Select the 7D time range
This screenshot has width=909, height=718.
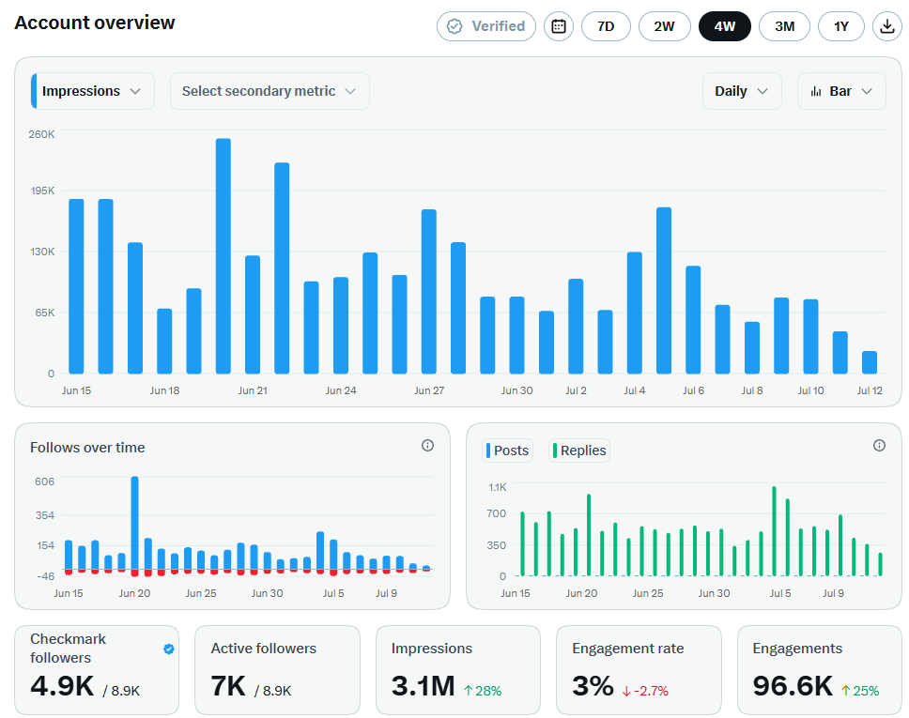[x=606, y=26]
